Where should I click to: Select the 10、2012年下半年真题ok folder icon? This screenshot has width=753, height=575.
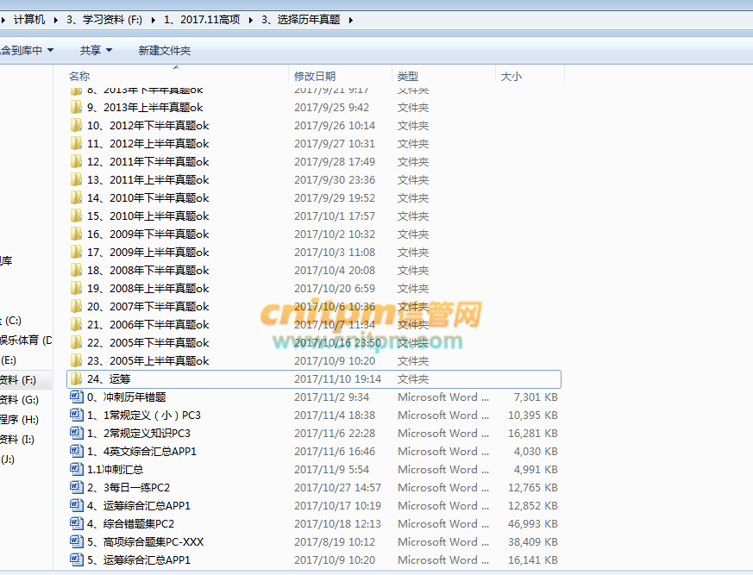(x=76, y=126)
